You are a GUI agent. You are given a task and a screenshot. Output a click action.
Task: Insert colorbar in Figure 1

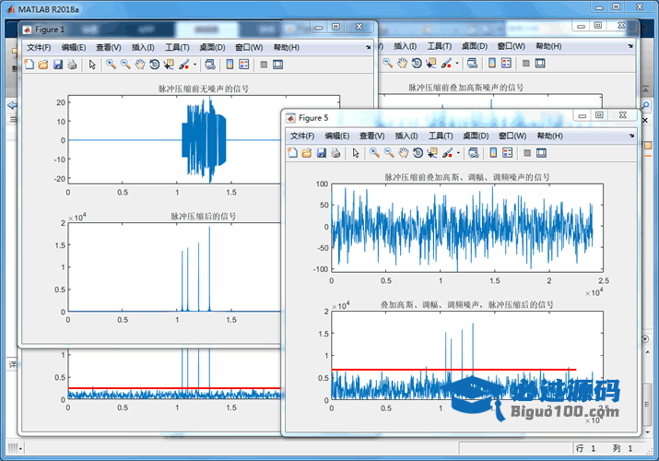(x=229, y=65)
